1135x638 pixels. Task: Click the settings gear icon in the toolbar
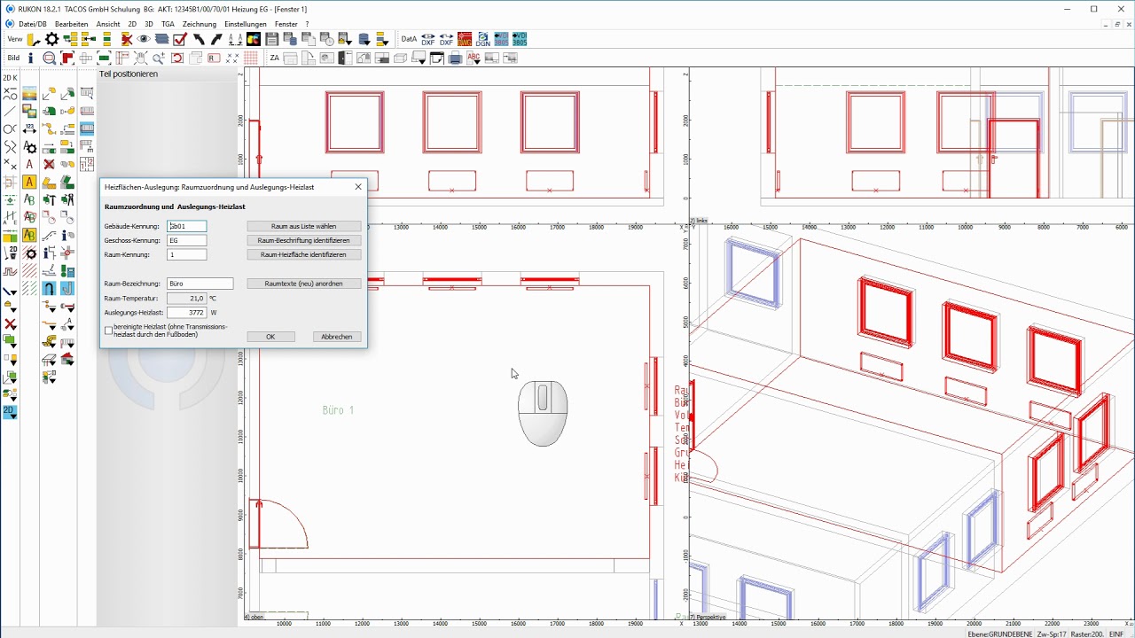point(51,39)
